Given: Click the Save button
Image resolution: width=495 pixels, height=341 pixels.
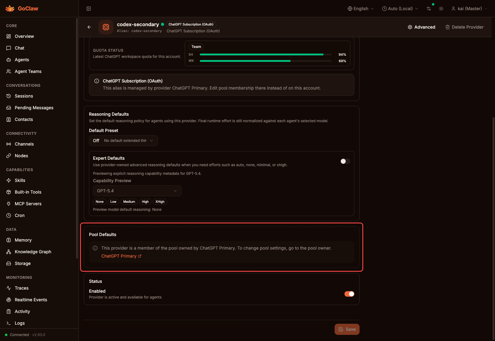Looking at the screenshot, I should pyautogui.click(x=347, y=329).
